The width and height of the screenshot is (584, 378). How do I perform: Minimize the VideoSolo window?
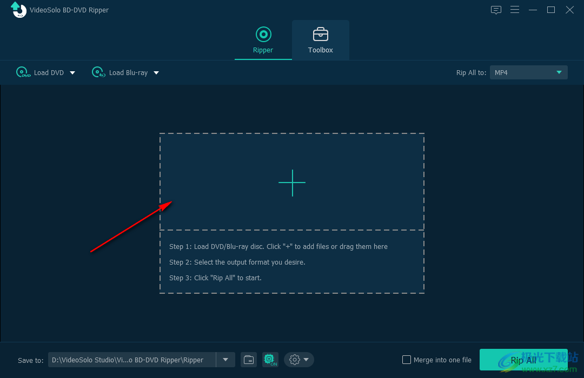[533, 10]
